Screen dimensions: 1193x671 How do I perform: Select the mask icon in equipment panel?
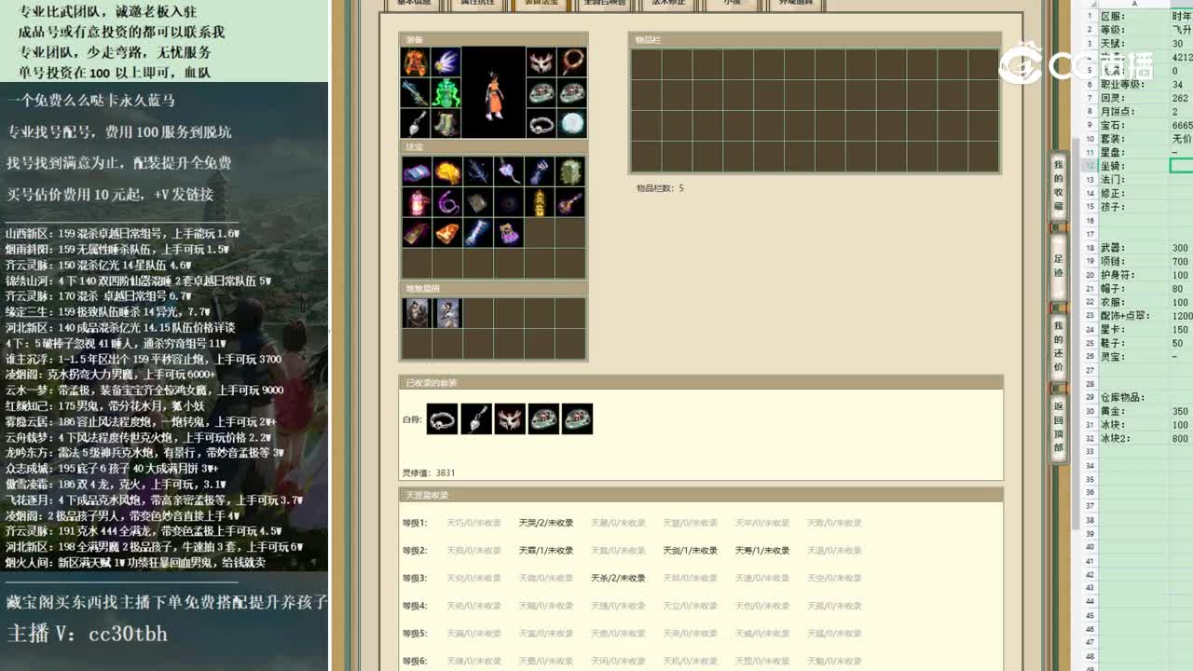click(542, 62)
